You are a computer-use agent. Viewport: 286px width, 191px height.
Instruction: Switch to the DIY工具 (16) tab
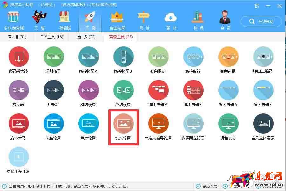(x=52, y=37)
